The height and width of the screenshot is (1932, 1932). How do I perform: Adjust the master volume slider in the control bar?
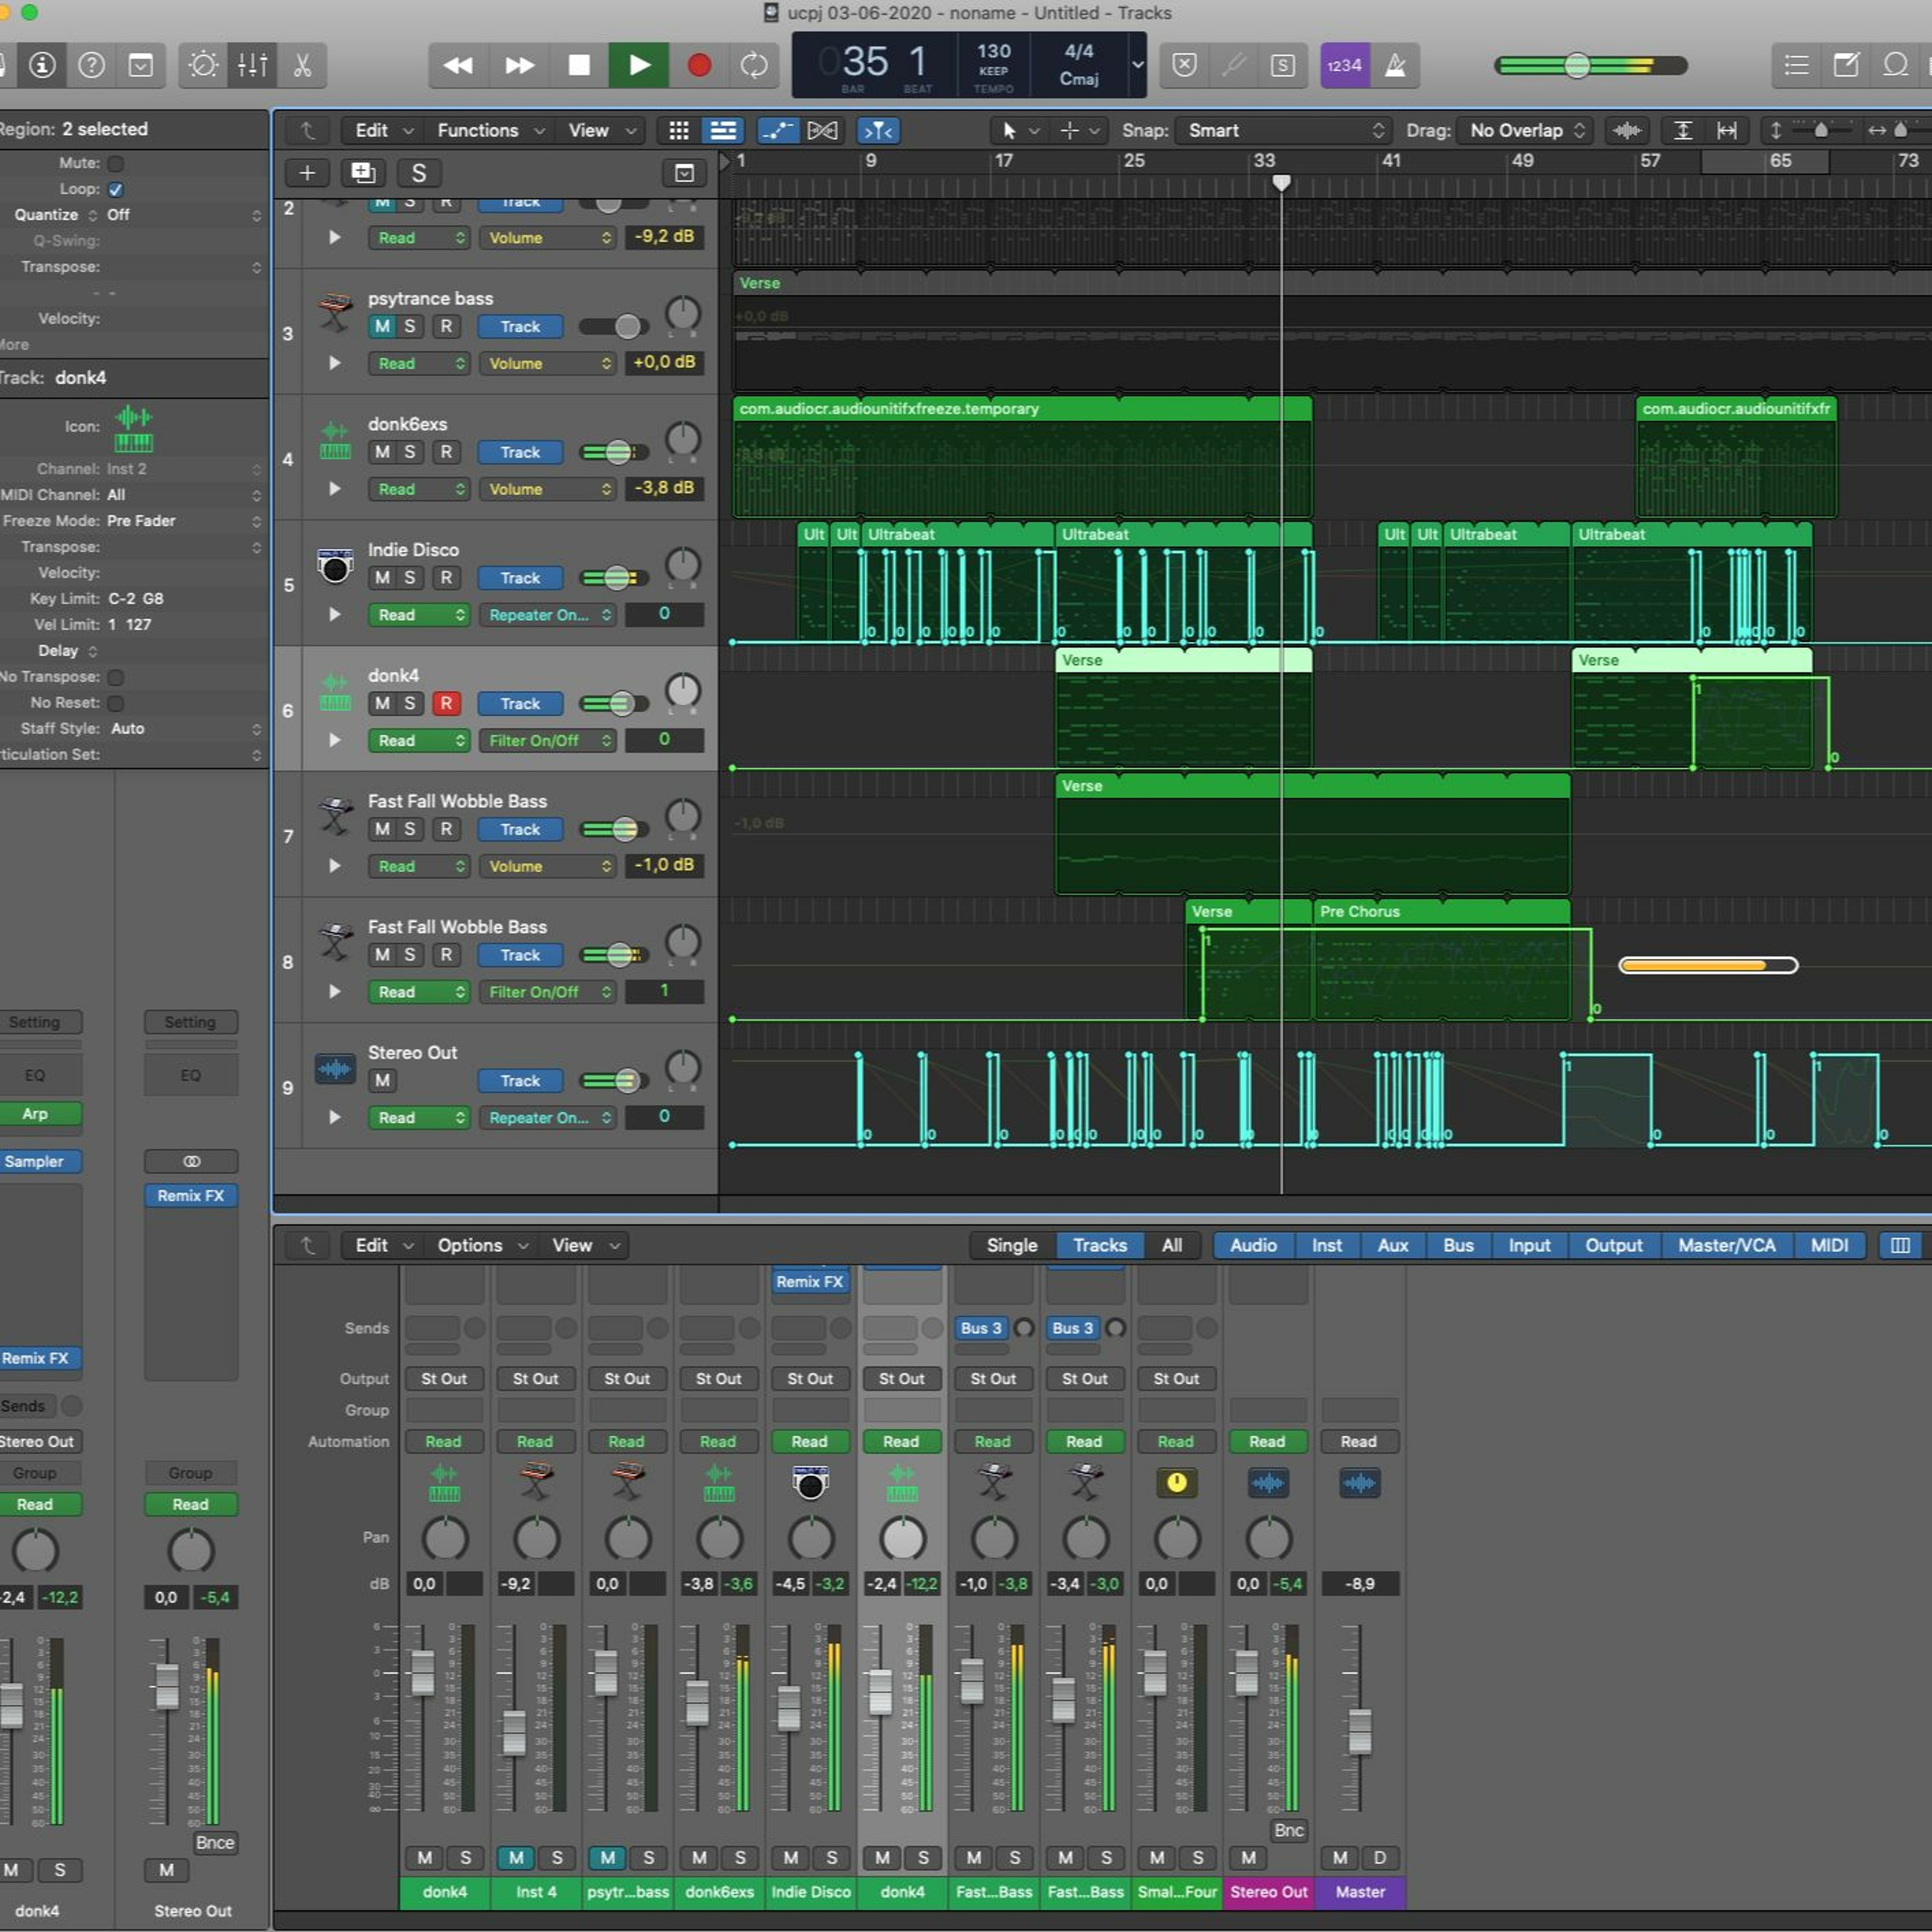pos(1577,65)
